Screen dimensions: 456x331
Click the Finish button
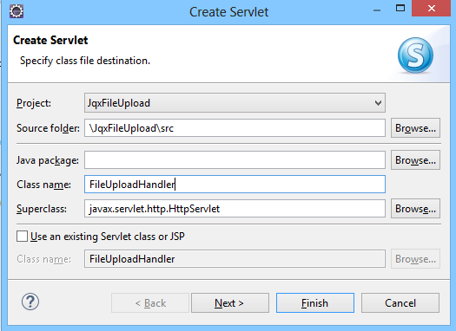tap(315, 303)
